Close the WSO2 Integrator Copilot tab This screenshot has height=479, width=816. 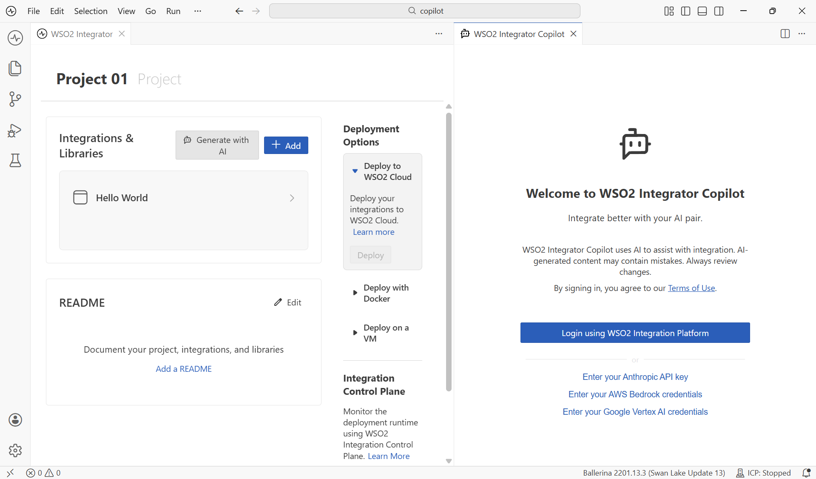click(573, 34)
